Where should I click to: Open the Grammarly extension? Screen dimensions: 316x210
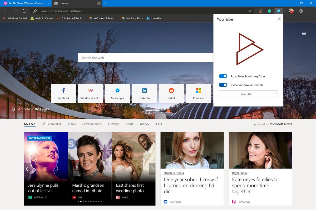click(269, 11)
